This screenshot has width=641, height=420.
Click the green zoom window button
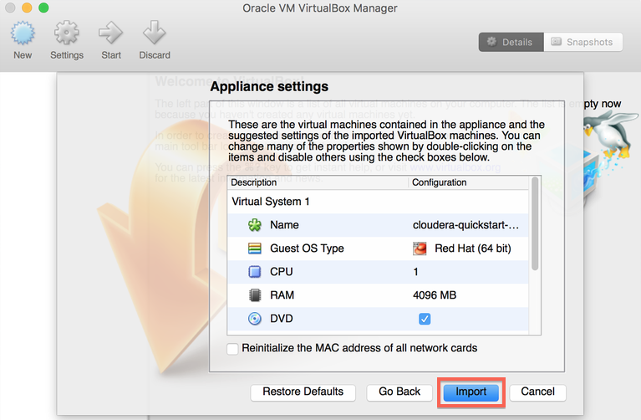[43, 8]
